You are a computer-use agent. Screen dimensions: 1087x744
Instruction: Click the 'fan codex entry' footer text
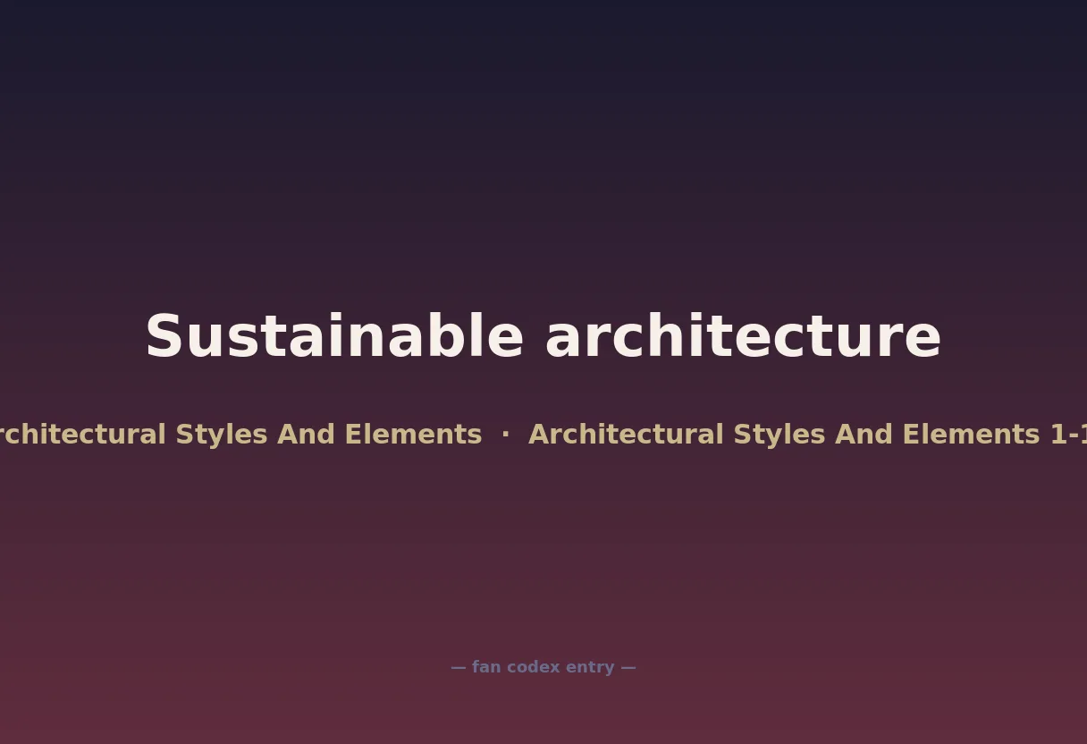543,667
